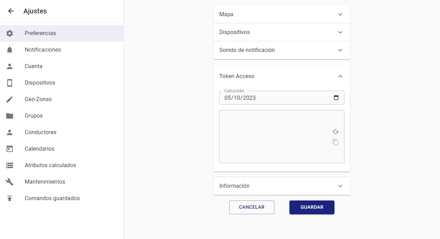This screenshot has height=239, width=440.
Task: Open Comandos guardados menu item
Action: coord(62,198)
